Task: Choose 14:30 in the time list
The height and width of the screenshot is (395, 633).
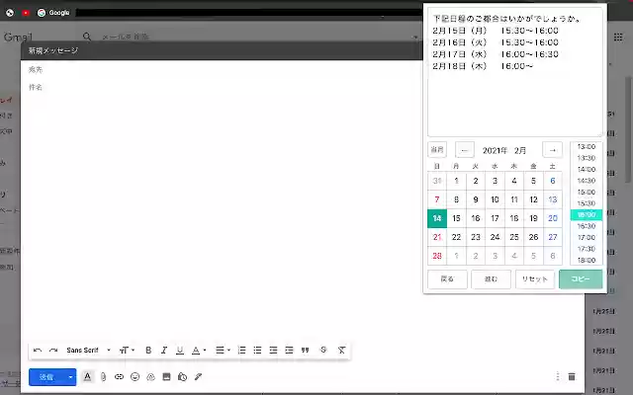Action: pyautogui.click(x=587, y=181)
